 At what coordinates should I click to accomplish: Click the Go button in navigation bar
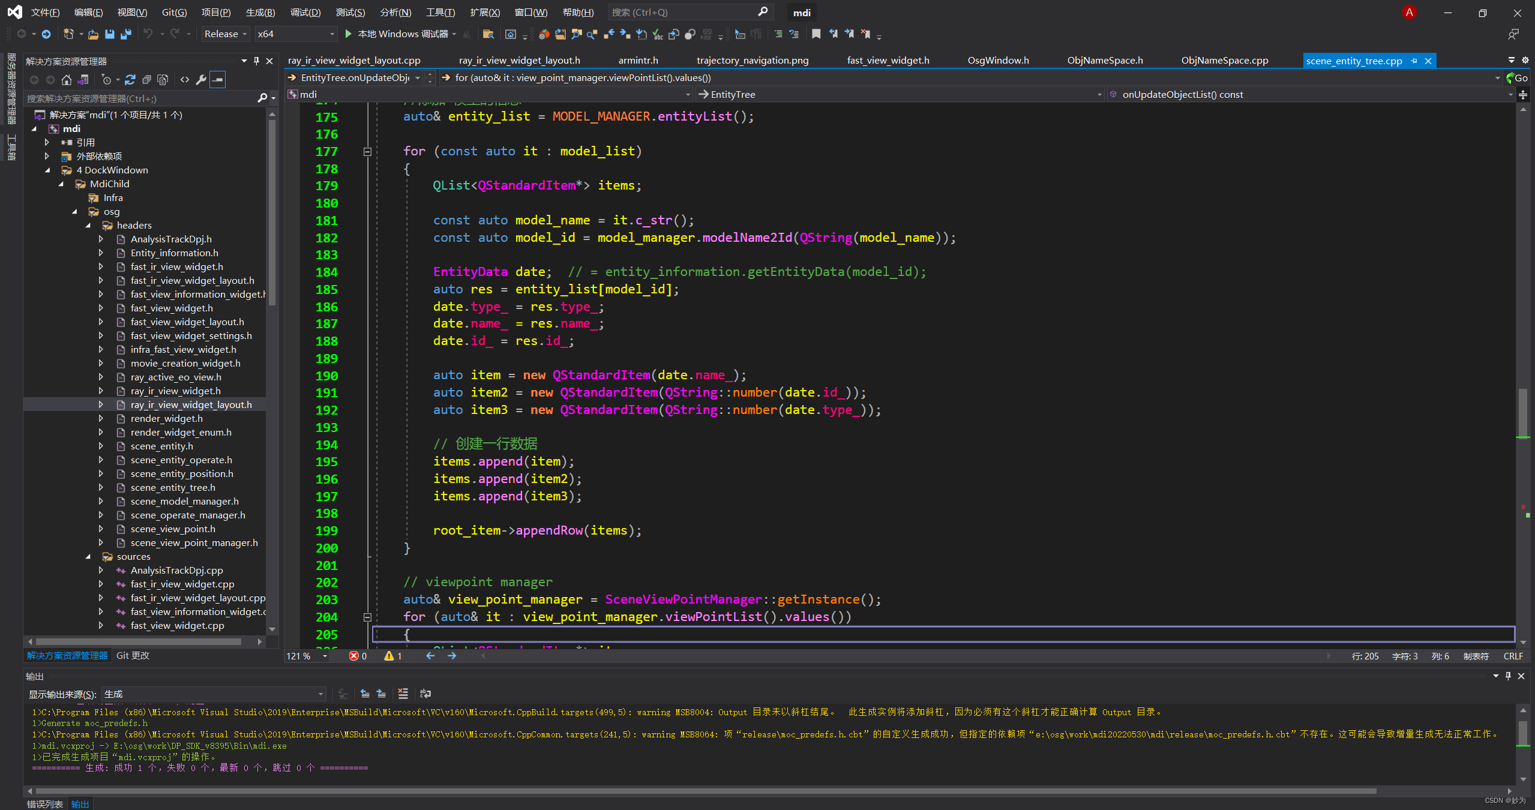pos(1516,78)
